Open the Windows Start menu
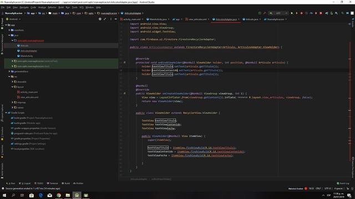Image resolution: width=355 pixels, height=199 pixels. tap(4, 195)
